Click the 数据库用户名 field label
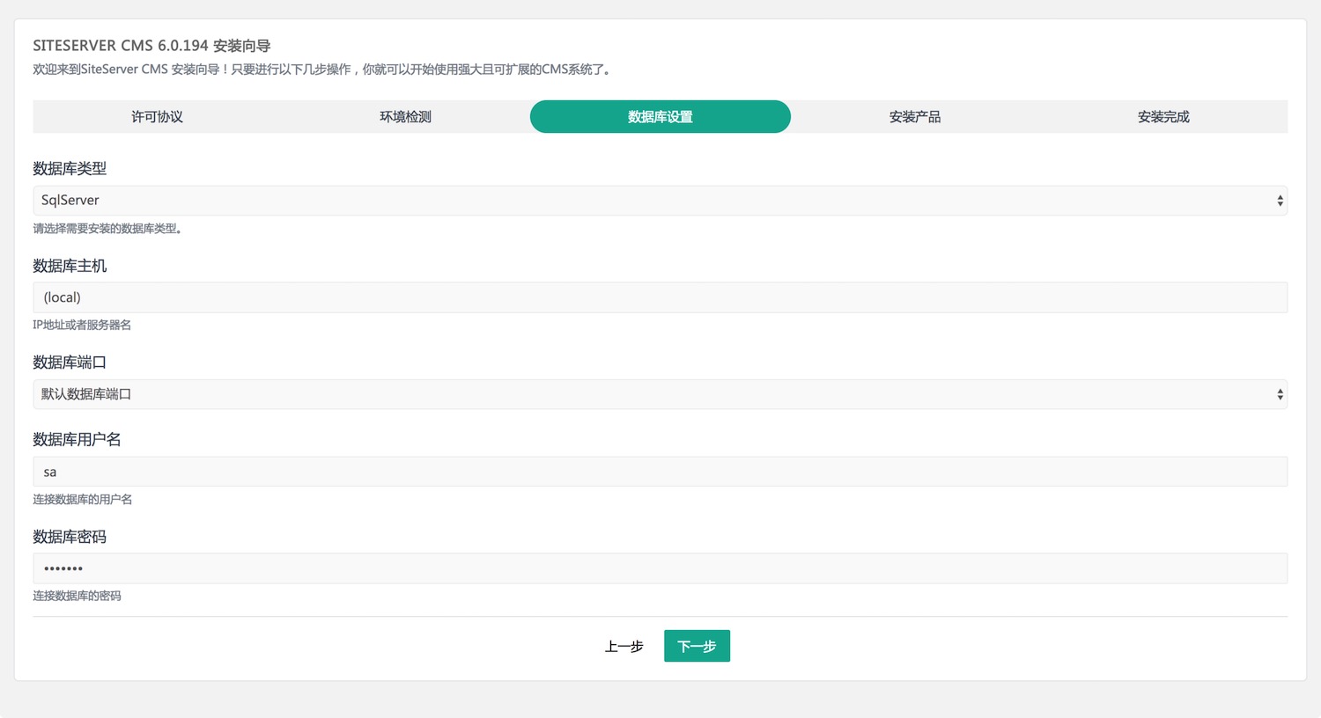Screen dimensions: 1321x718 [77, 439]
